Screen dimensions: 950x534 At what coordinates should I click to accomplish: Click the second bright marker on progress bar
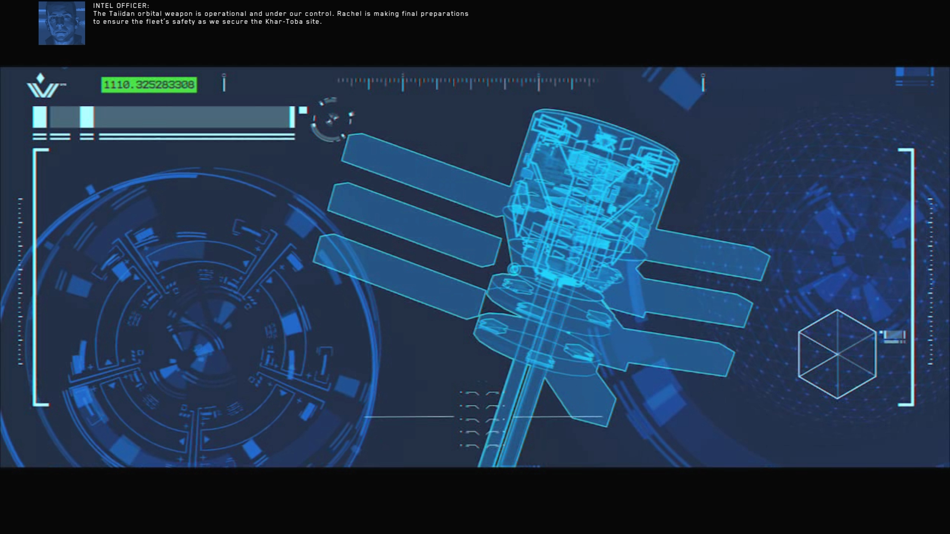coord(87,117)
